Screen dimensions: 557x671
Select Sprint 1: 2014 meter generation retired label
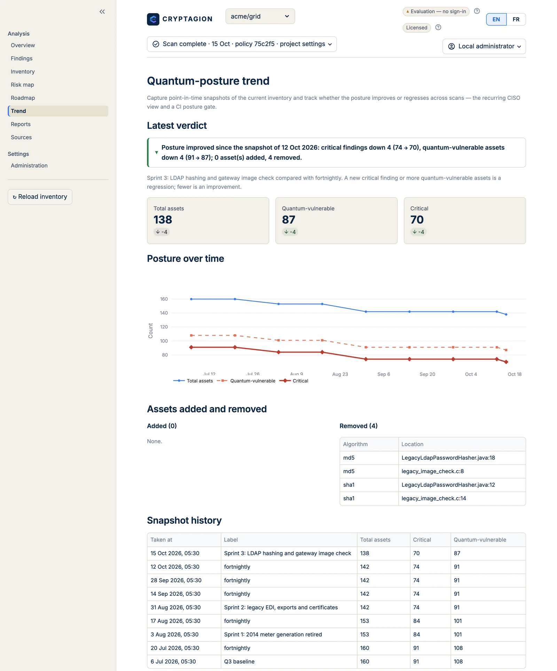273,634
